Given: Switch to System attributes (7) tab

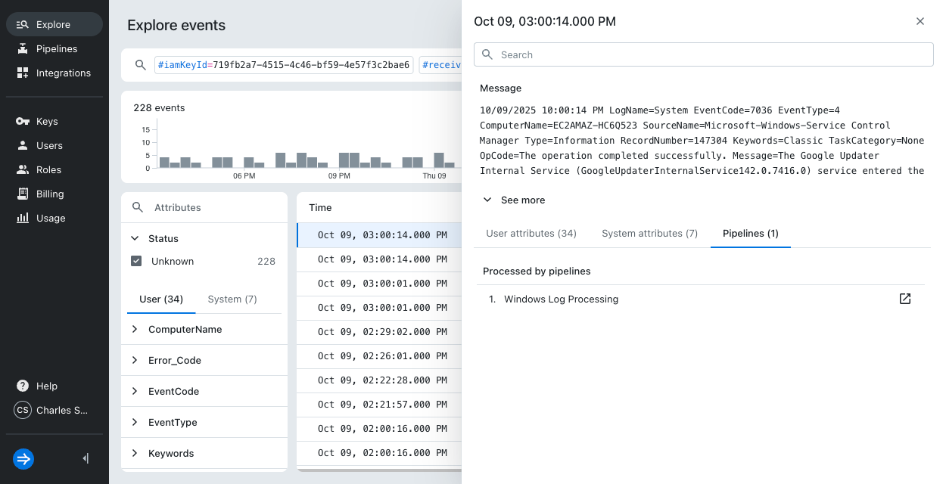Looking at the screenshot, I should [x=649, y=234].
